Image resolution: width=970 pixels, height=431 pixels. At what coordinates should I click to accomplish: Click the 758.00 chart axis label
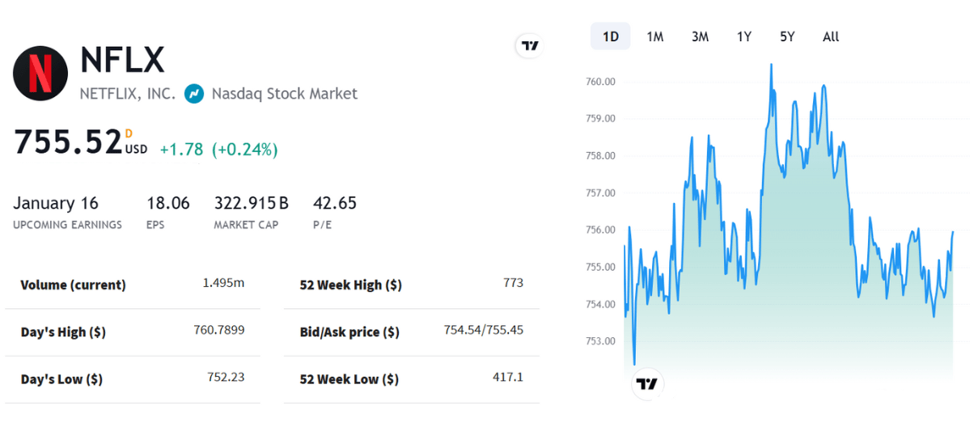point(600,156)
